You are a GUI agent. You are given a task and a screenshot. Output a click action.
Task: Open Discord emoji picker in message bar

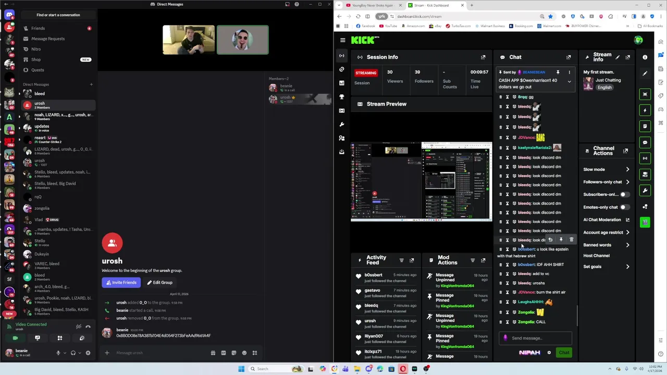[x=244, y=353]
